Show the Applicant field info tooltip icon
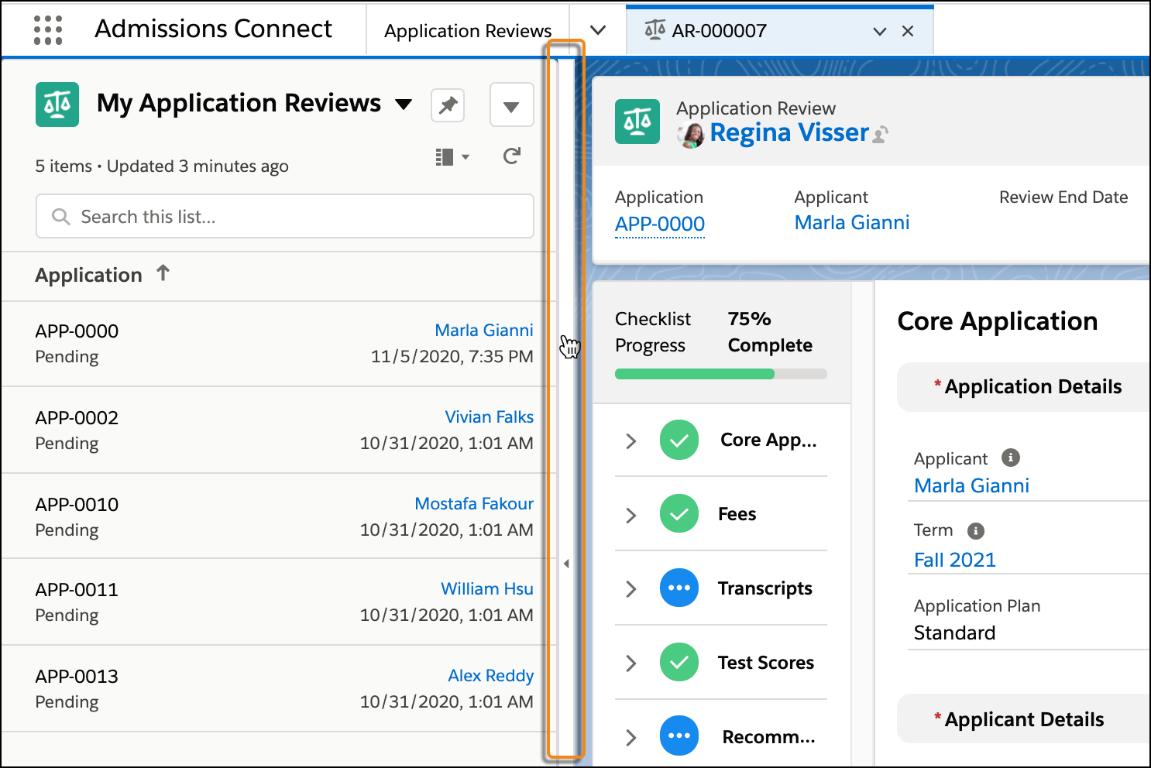 tap(1011, 458)
